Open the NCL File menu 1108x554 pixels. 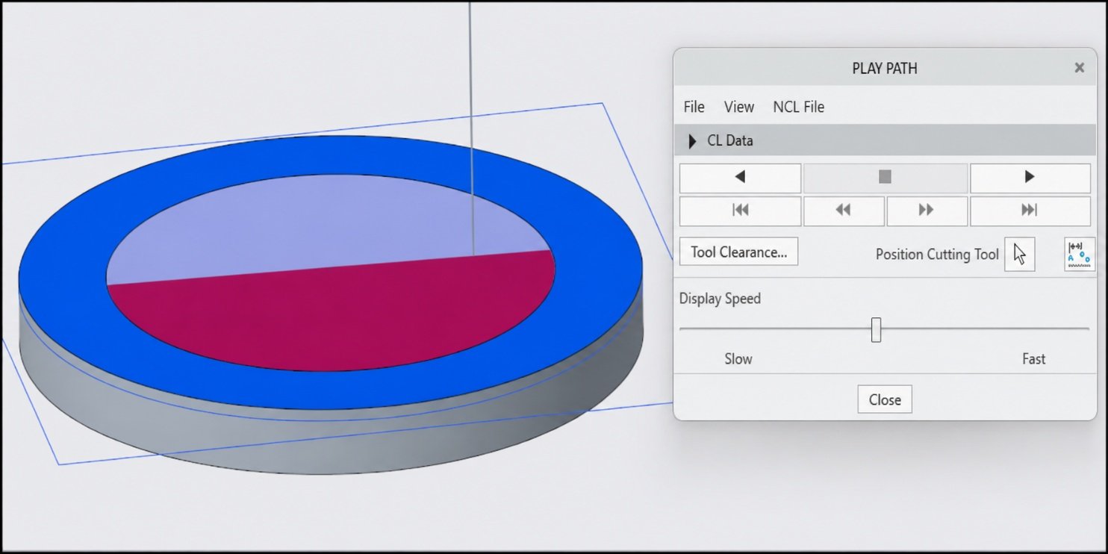pyautogui.click(x=799, y=107)
